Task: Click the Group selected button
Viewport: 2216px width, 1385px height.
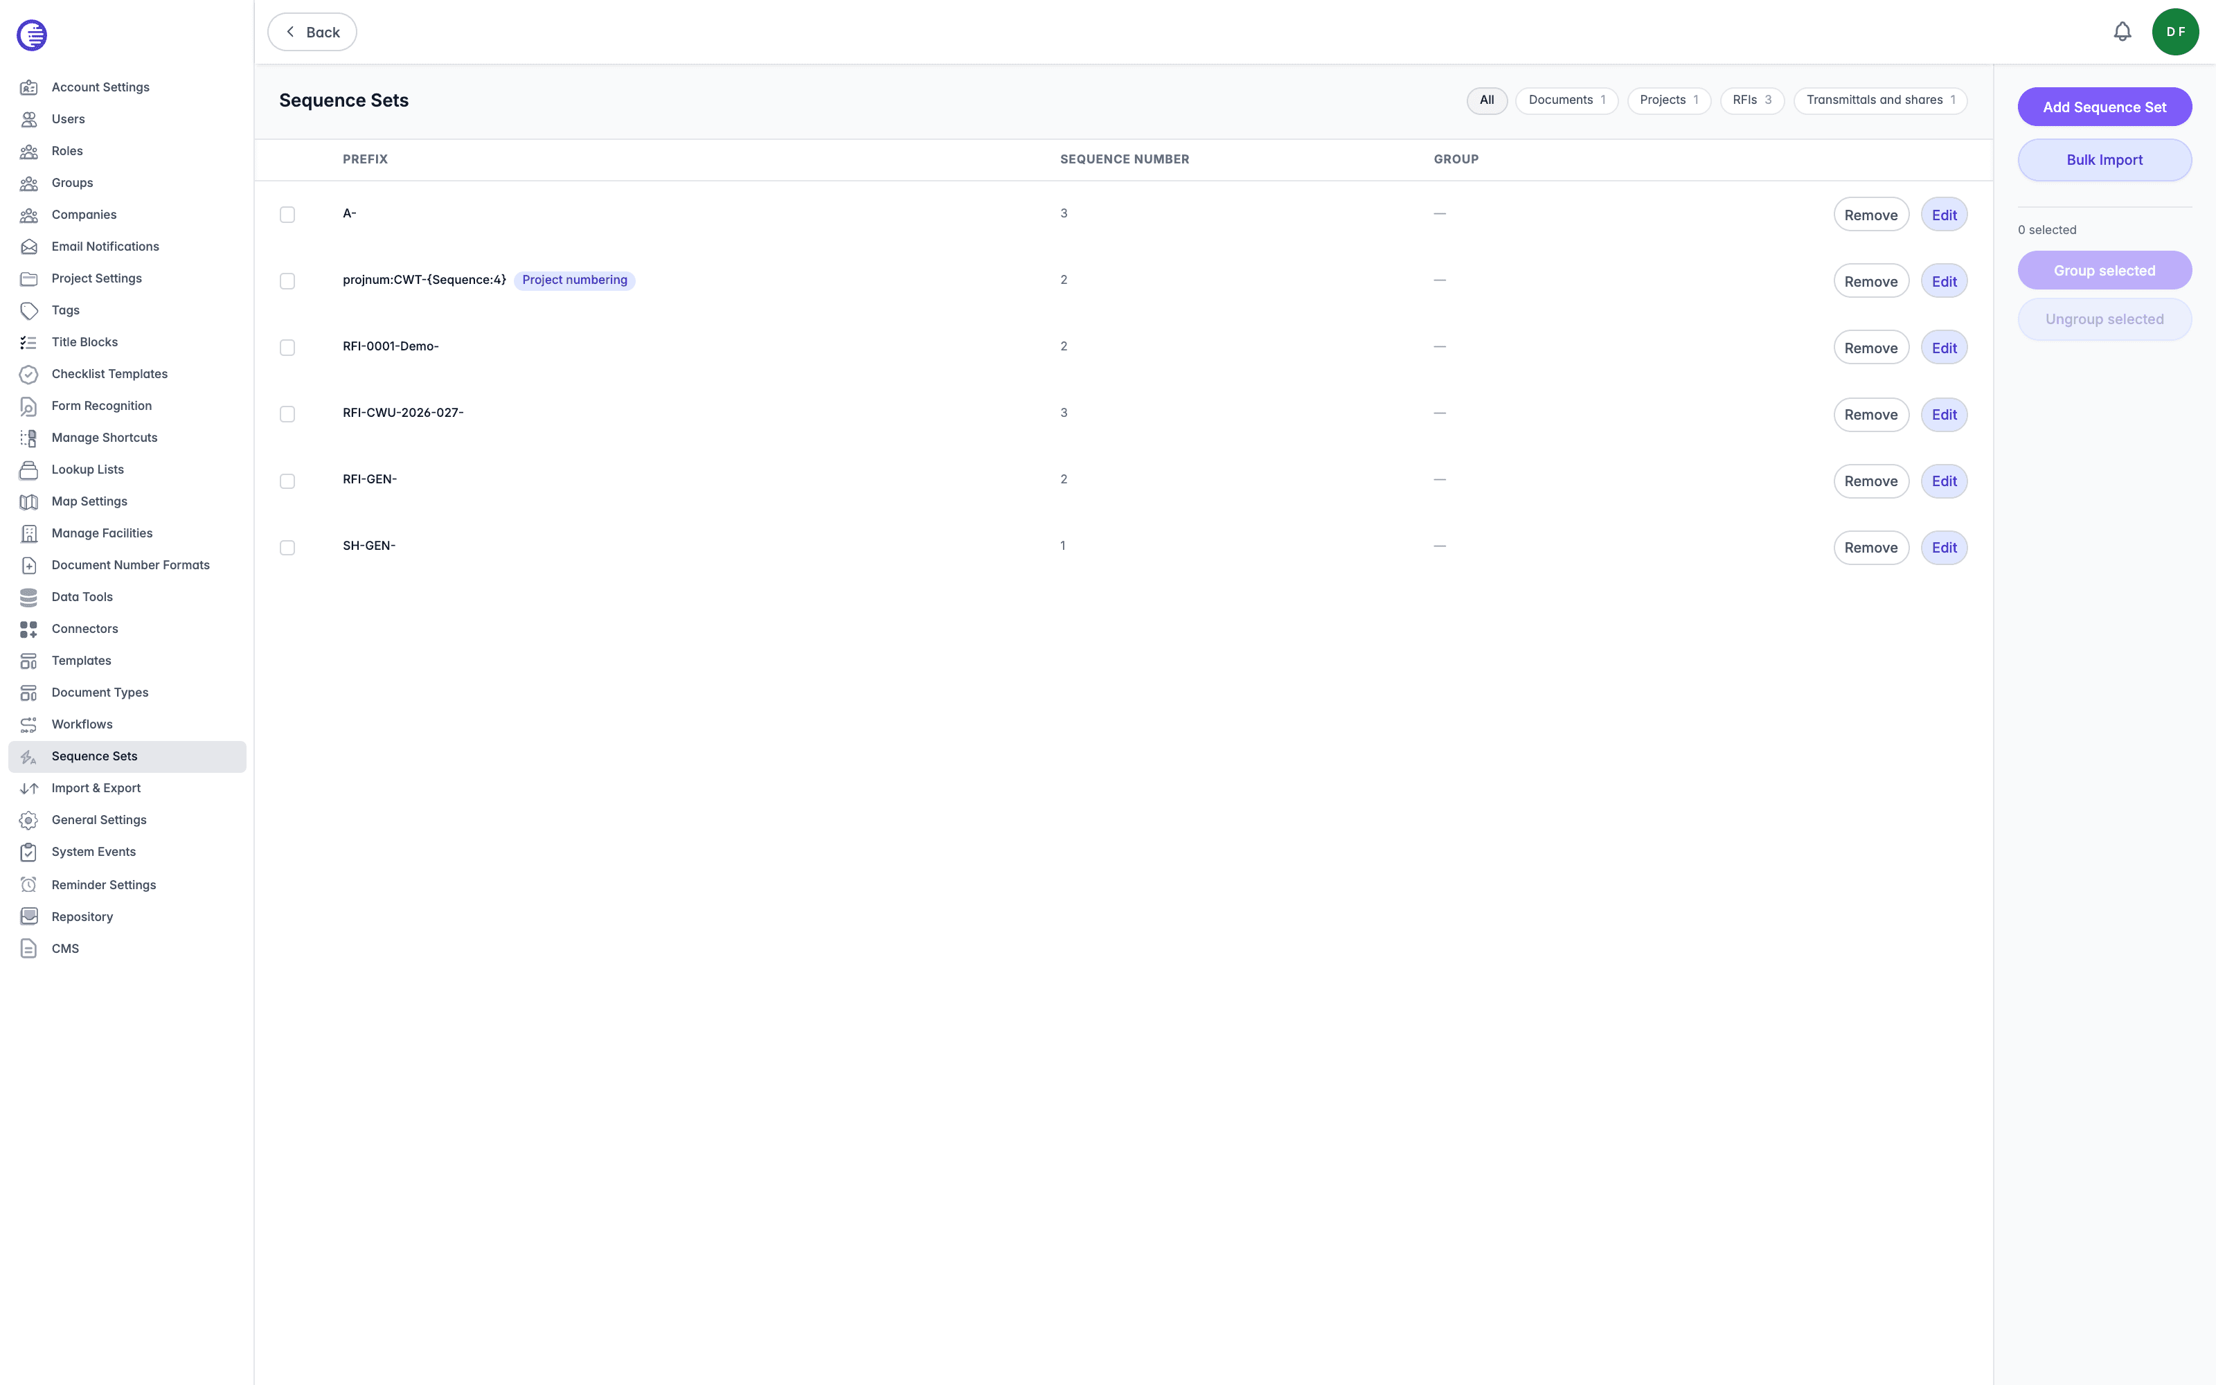Action: click(x=2105, y=270)
